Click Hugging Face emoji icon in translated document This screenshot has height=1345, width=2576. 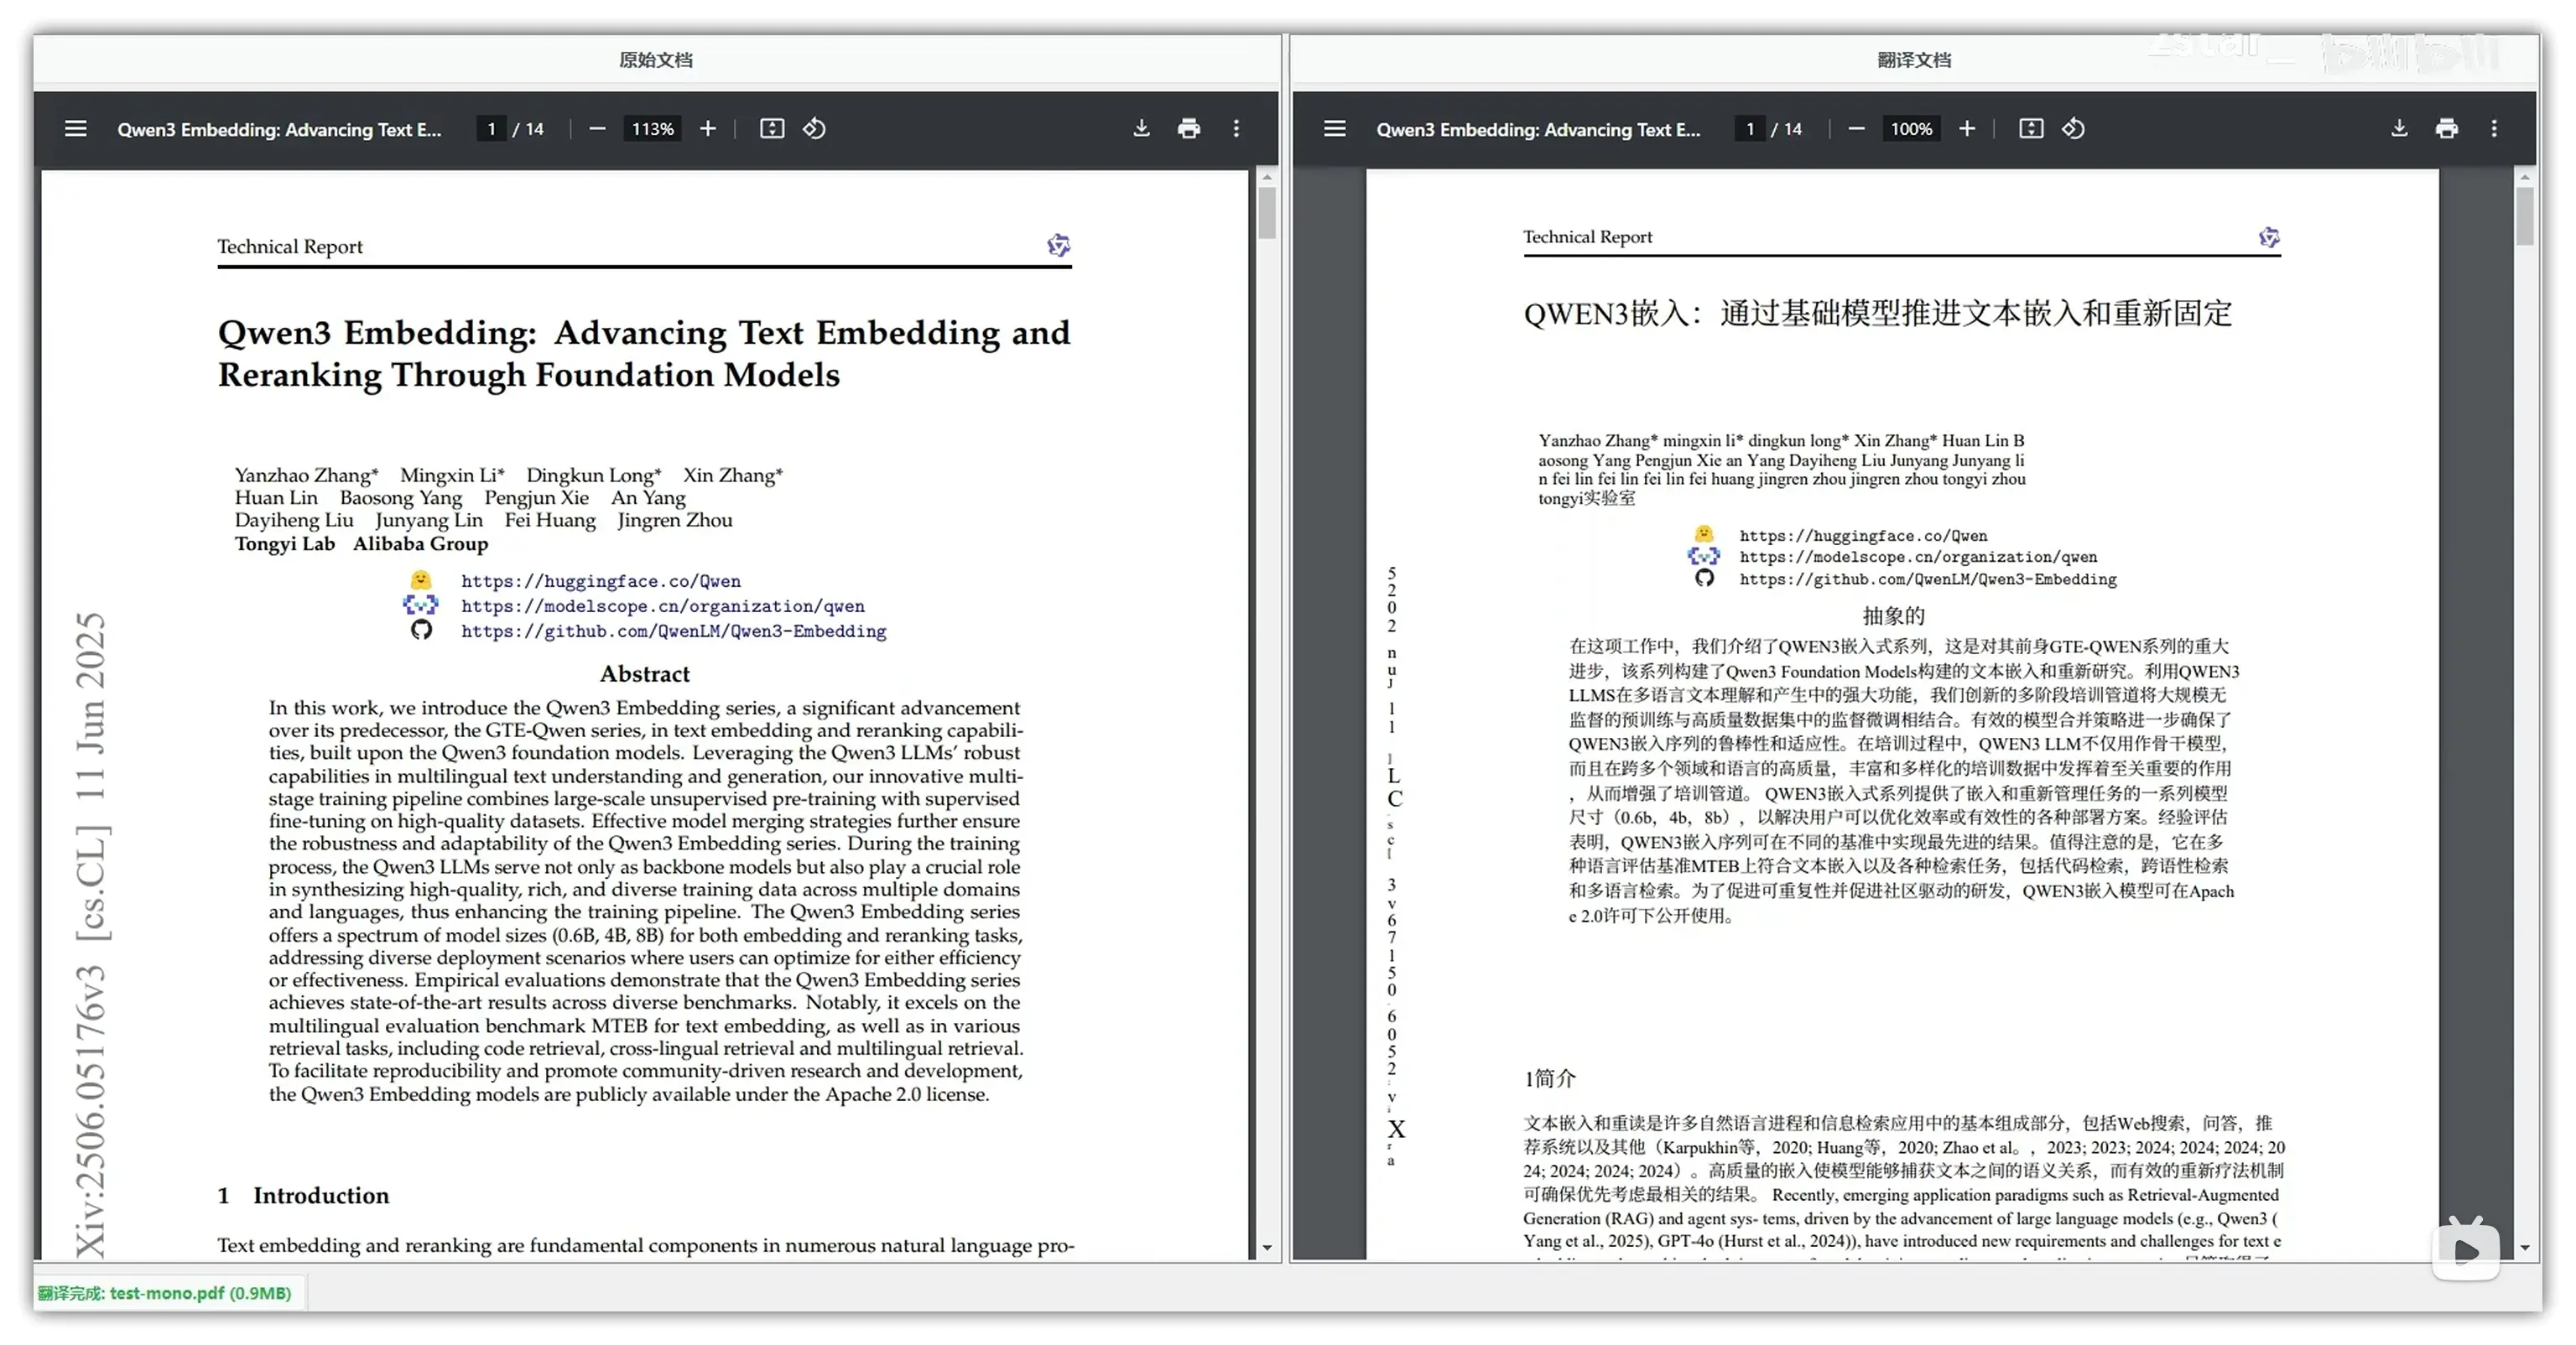coord(1704,534)
